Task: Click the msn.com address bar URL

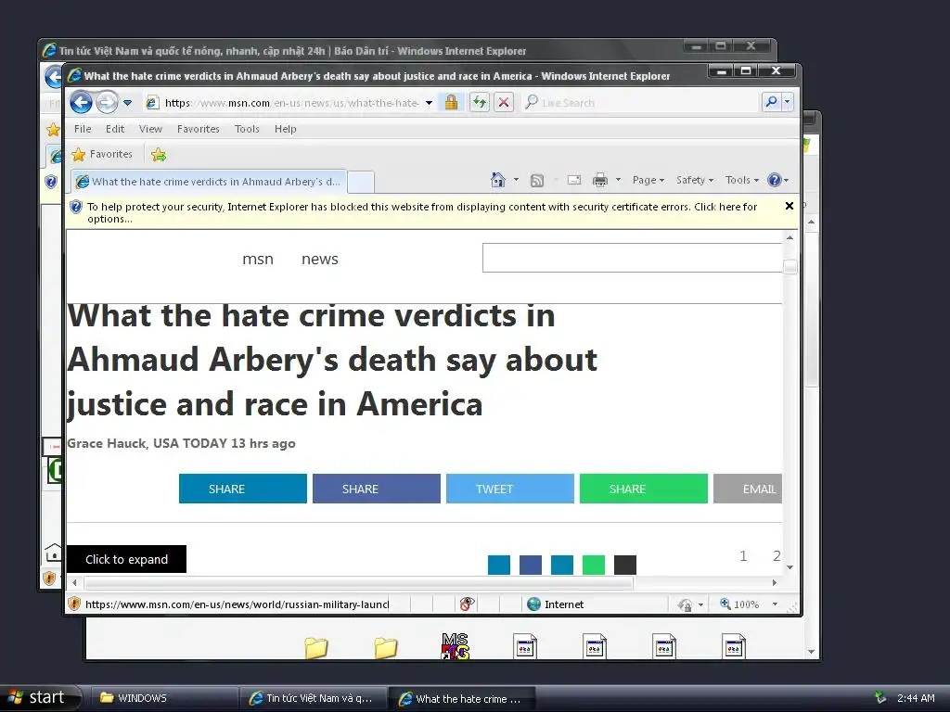Action: point(291,103)
